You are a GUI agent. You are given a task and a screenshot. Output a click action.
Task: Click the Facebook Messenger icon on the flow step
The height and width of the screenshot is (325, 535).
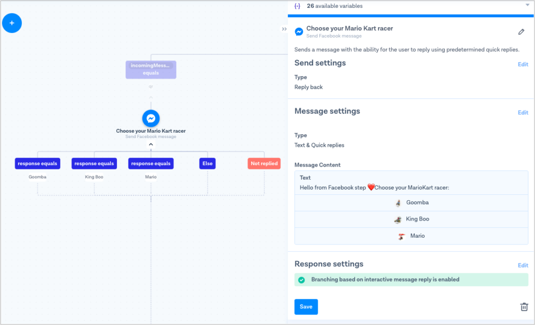click(x=150, y=118)
